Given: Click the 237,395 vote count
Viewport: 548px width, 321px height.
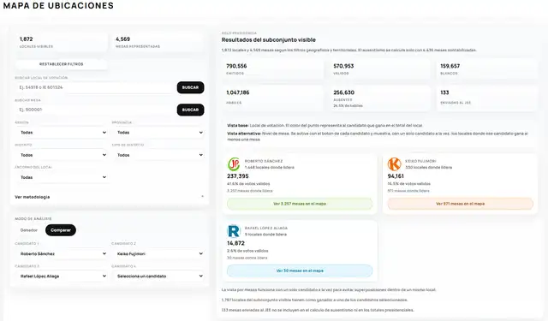Looking at the screenshot, I should click(x=238, y=176).
